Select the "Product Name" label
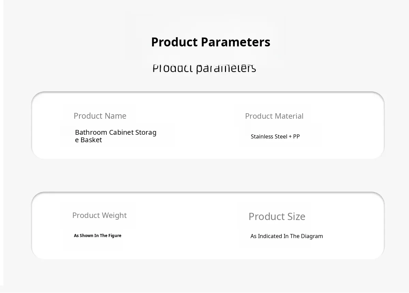Image resolution: width=409 pixels, height=293 pixels. point(100,116)
